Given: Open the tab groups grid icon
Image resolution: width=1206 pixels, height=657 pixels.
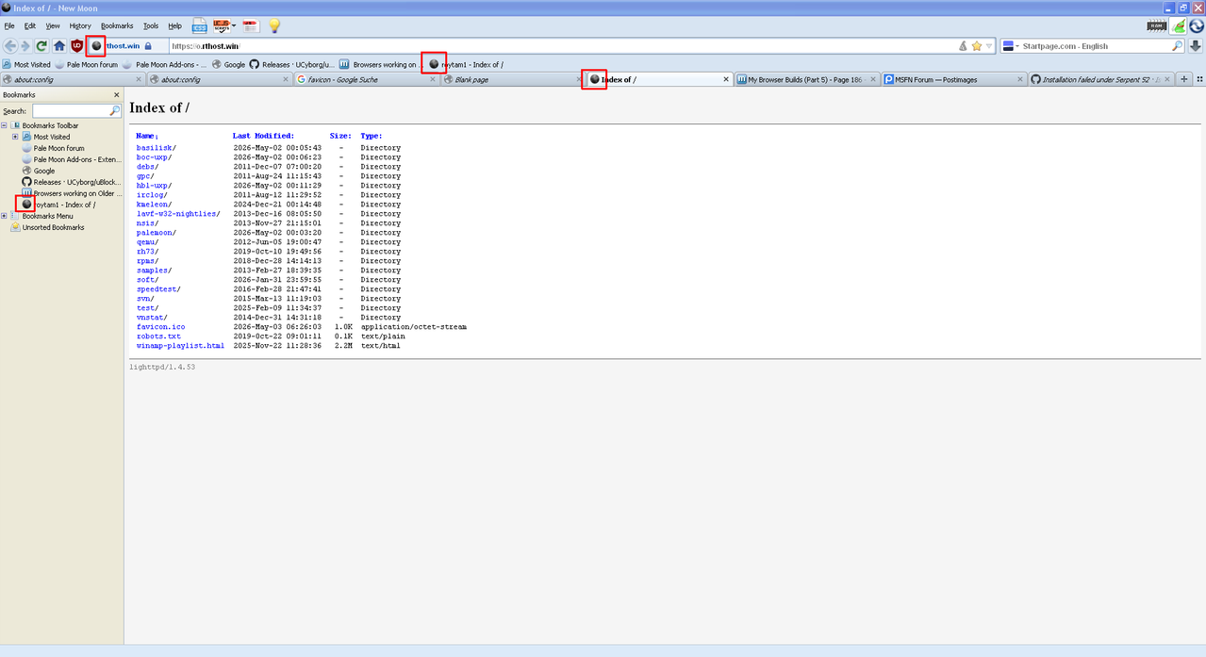Looking at the screenshot, I should point(1199,79).
